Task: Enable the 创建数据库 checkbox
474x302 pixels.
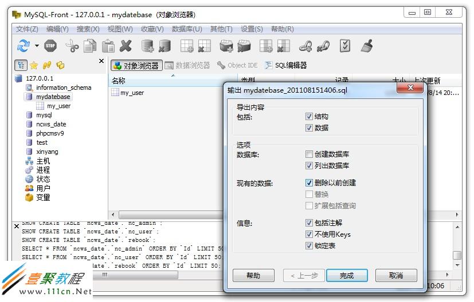Action: pos(309,154)
